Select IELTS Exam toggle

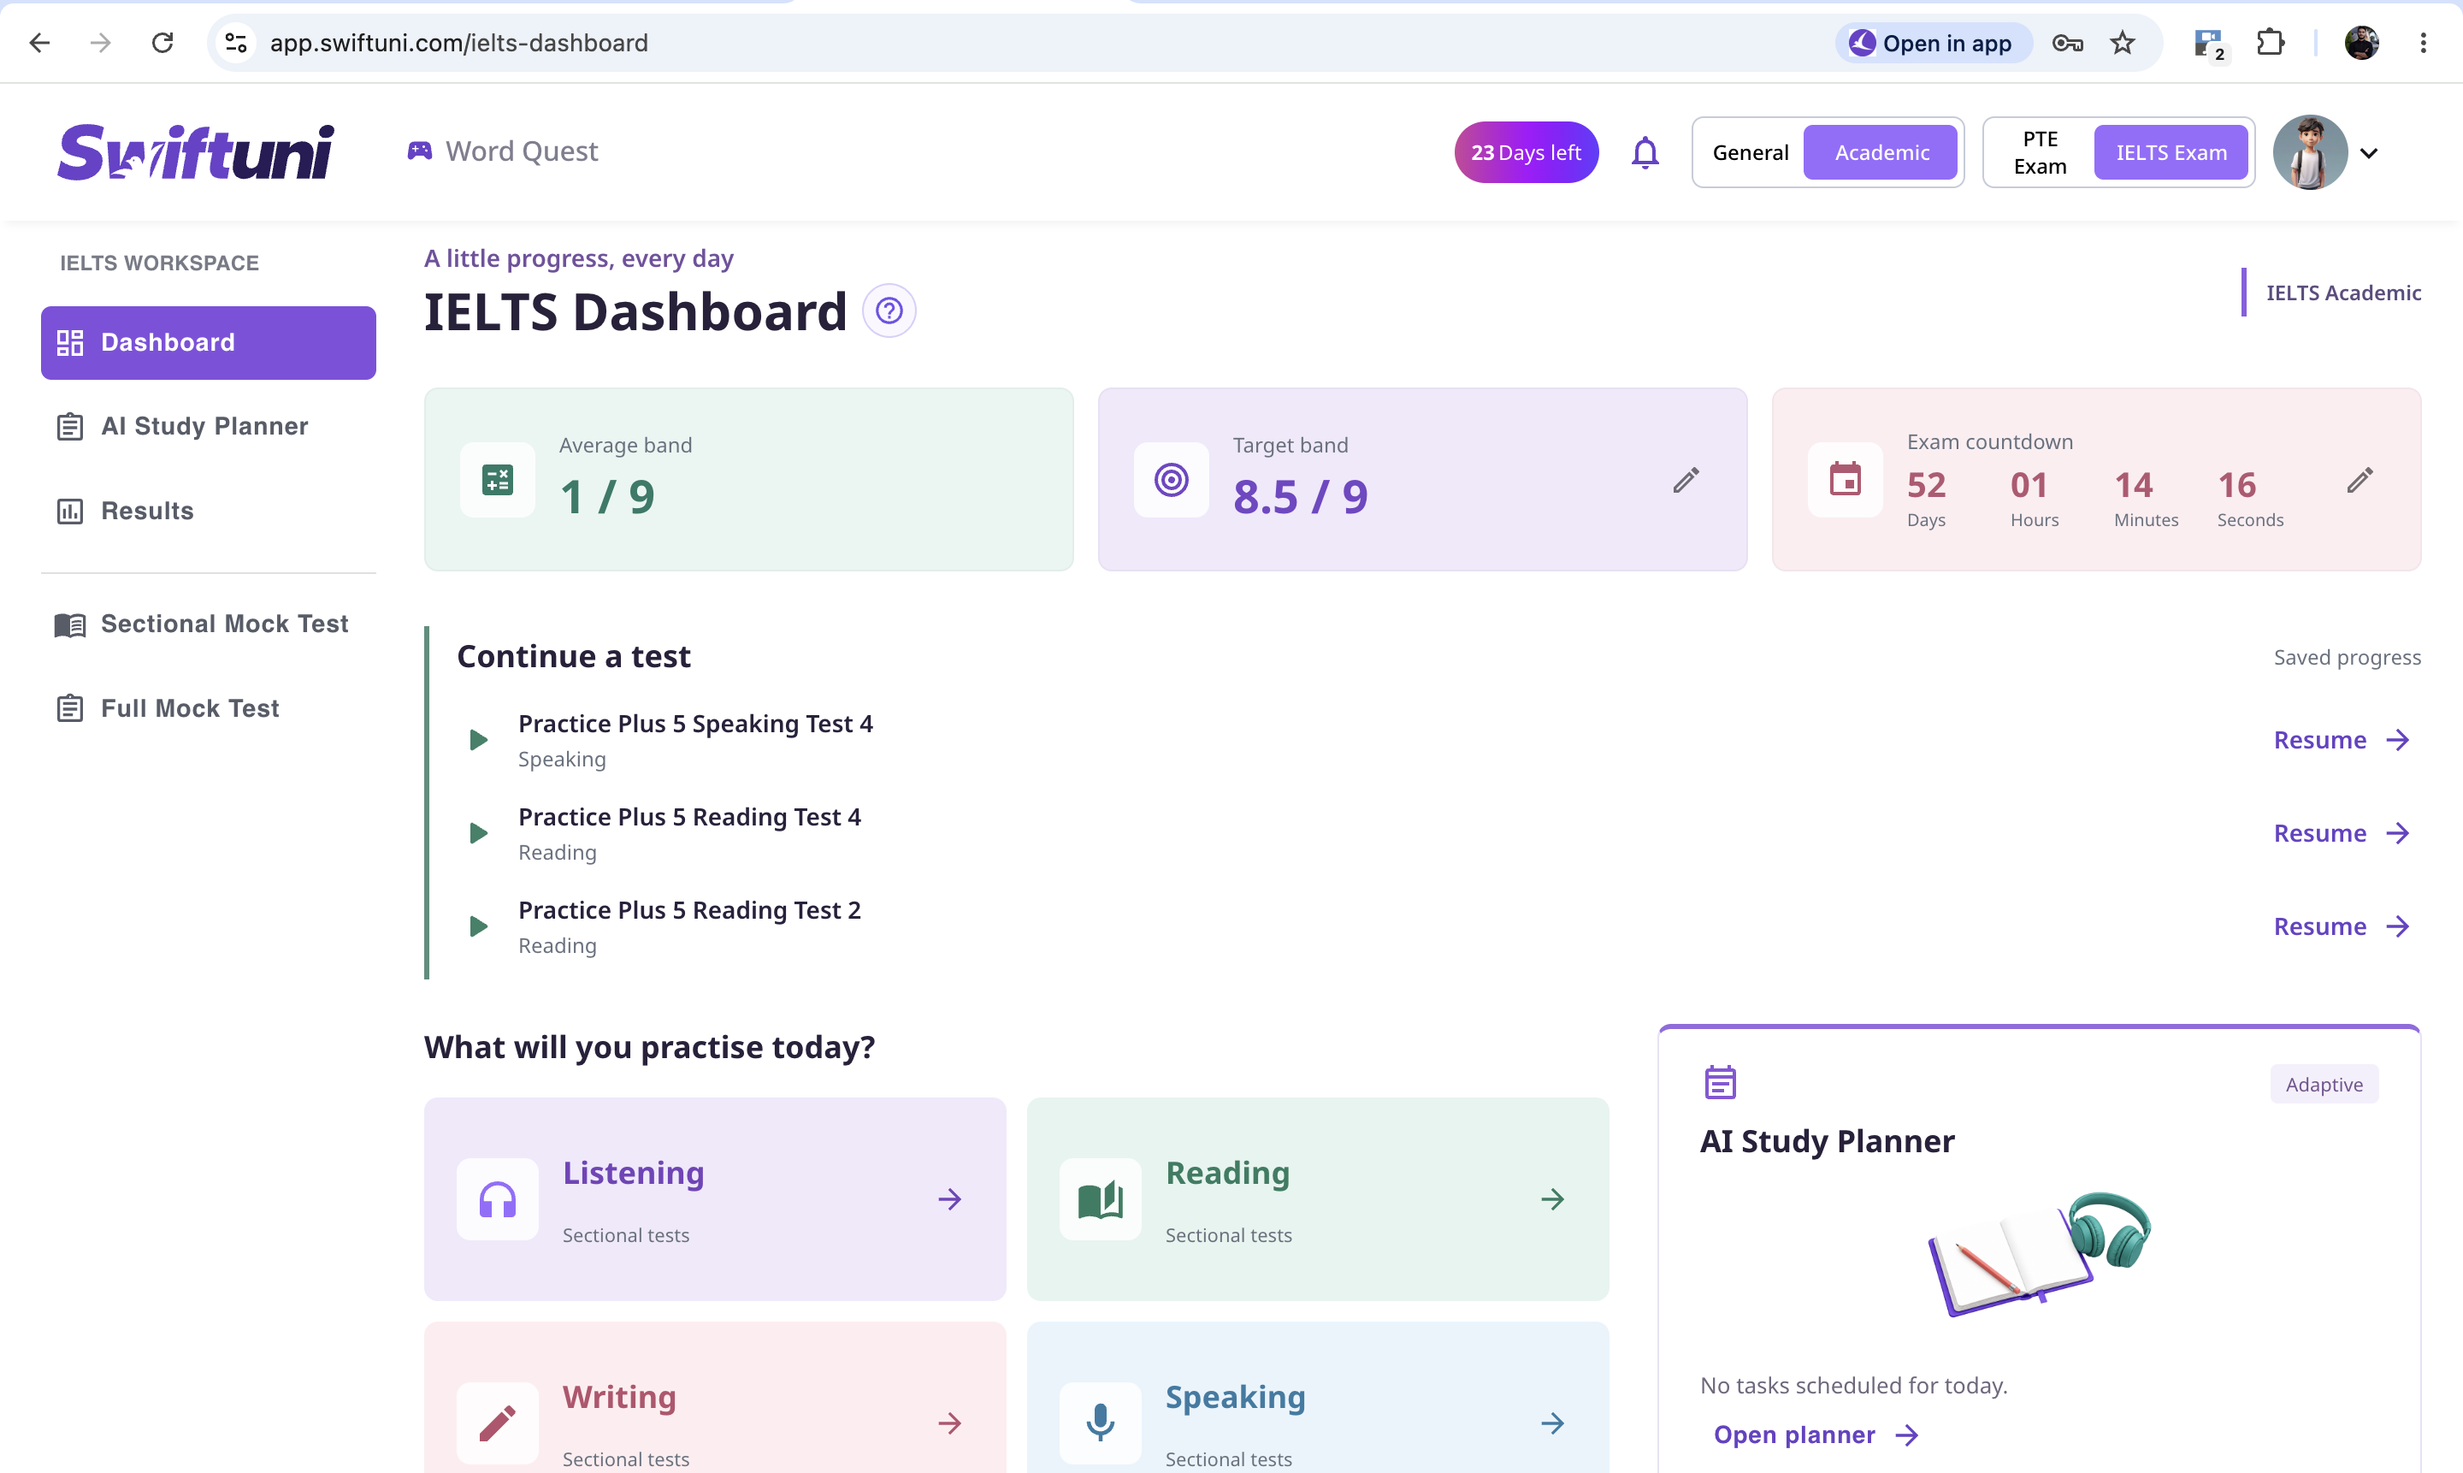[x=2171, y=153]
